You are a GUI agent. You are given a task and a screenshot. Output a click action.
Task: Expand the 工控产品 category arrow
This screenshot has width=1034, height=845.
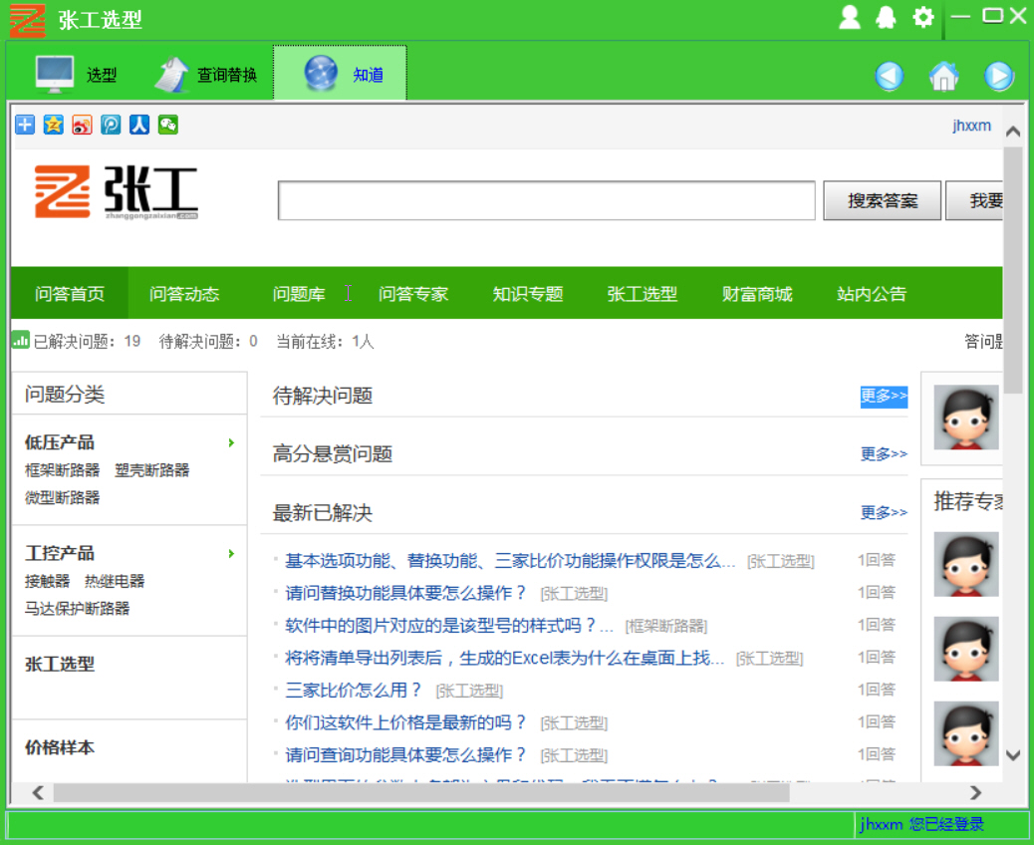point(231,553)
